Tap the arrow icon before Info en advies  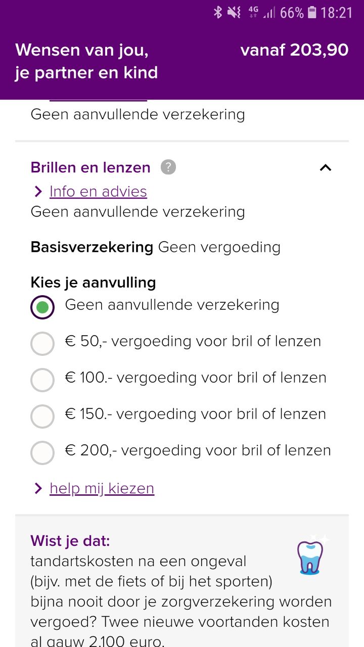coord(38,192)
